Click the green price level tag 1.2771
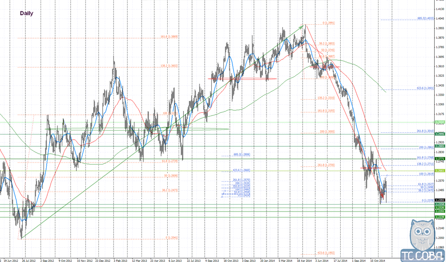446x262 pixels. tap(440, 159)
